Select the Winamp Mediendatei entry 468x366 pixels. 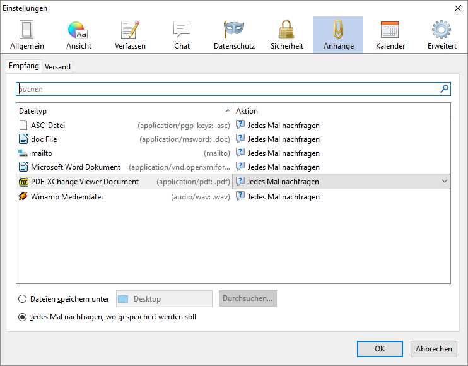tap(66, 196)
